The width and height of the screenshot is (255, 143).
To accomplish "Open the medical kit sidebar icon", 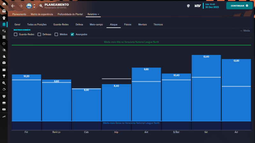I will [x=4, y=63].
